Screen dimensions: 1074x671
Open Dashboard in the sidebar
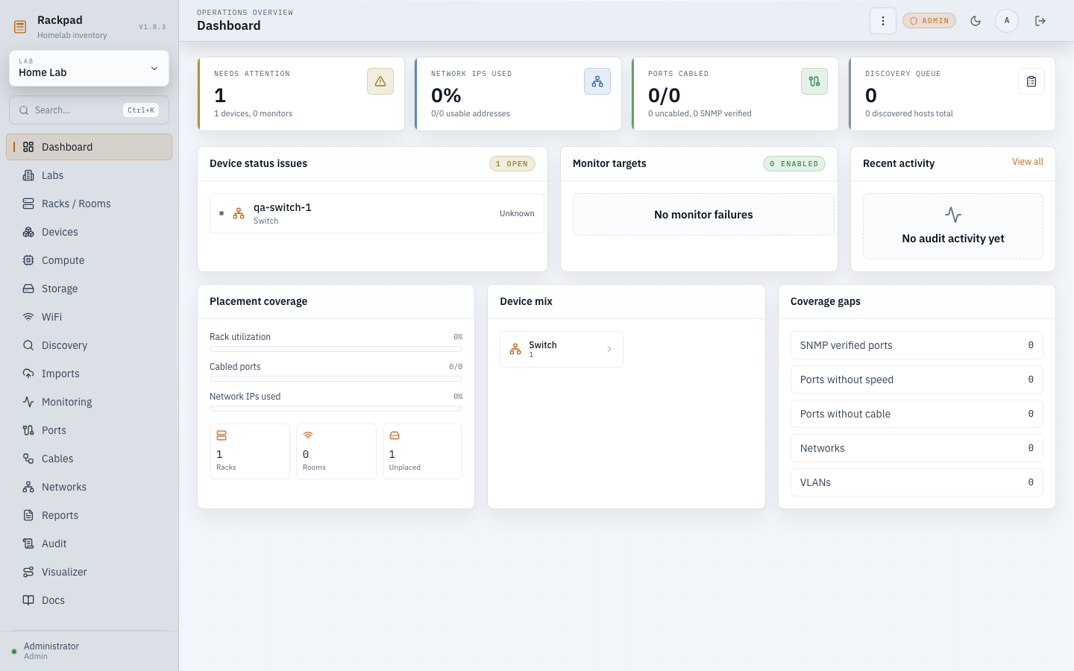pos(89,147)
